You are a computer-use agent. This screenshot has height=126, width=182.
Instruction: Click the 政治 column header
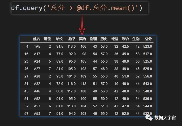click(x=125, y=39)
